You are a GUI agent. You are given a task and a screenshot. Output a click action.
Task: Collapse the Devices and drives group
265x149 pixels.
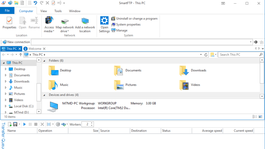tap(44, 95)
